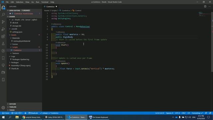213x120 pixels.
Task: Switch to Unity 2018 editor in taskbar
Action: 54,117
